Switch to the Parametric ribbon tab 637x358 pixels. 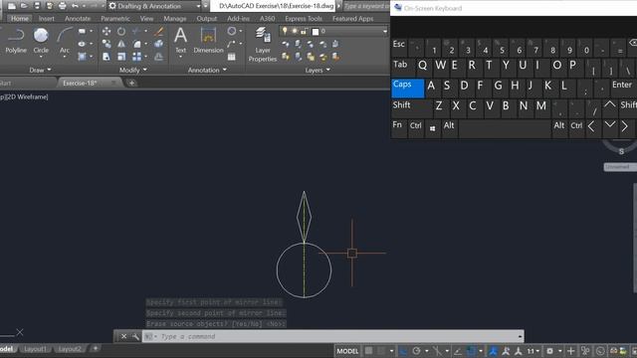pos(115,18)
